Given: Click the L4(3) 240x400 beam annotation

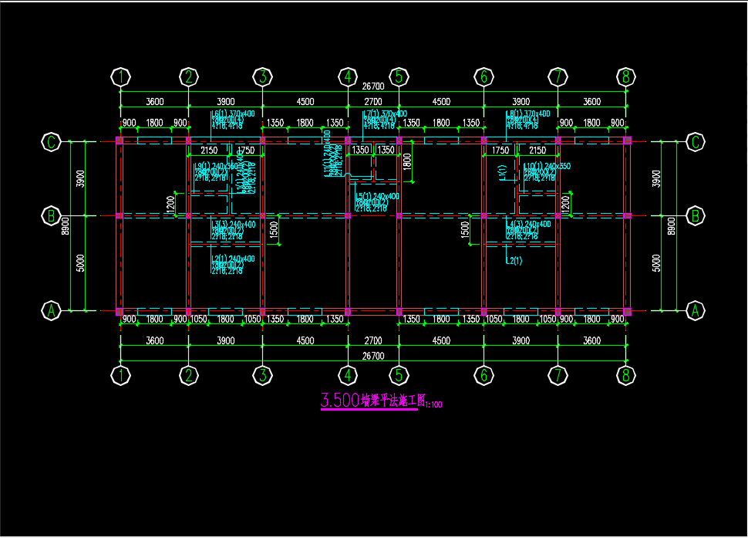Looking at the screenshot, I should coord(527,224).
